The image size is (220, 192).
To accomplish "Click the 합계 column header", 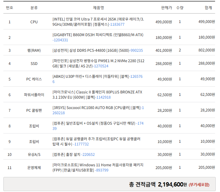I will 208,8.
